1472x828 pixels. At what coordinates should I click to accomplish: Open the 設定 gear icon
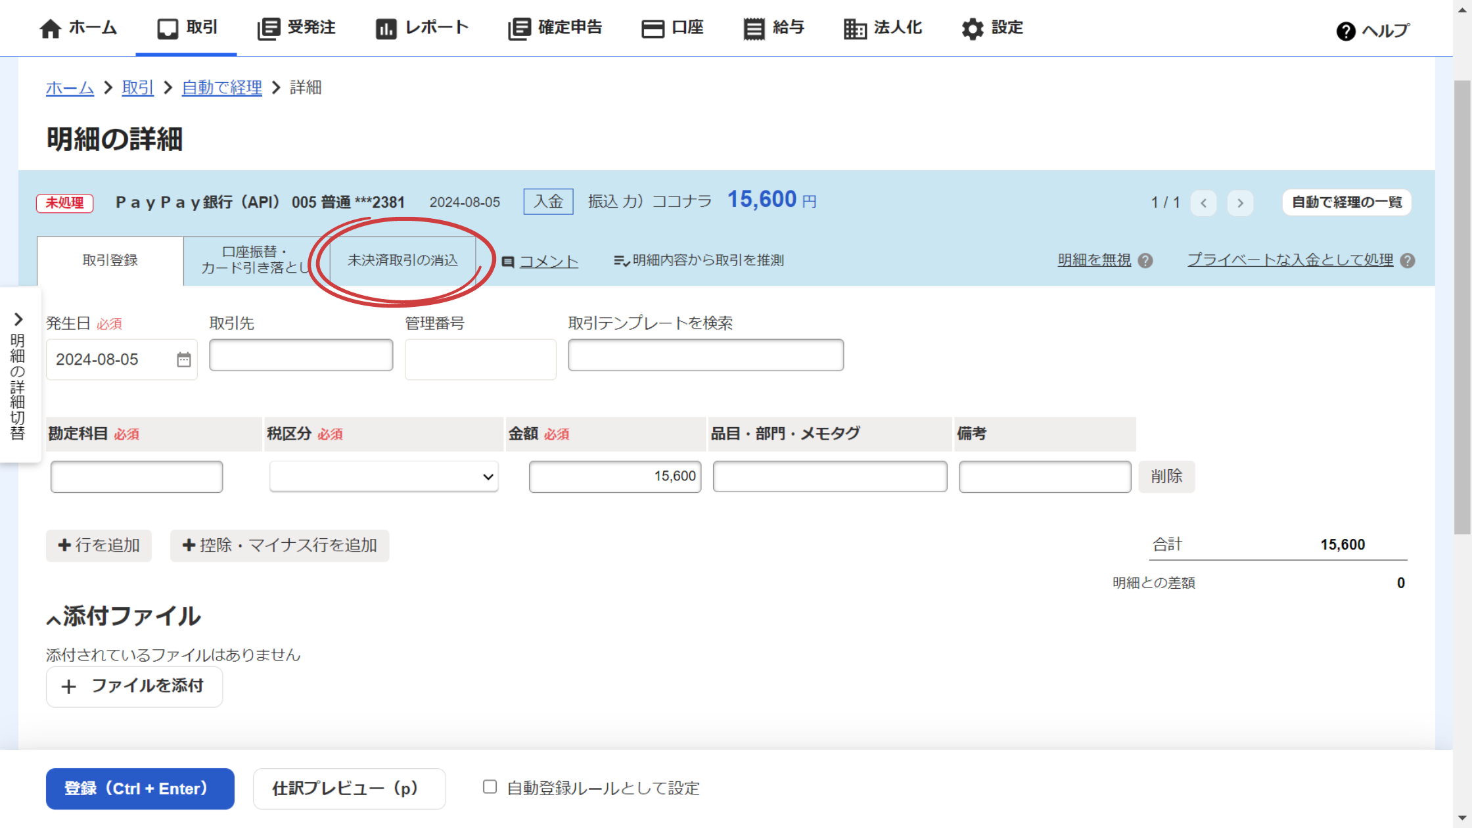(x=973, y=29)
